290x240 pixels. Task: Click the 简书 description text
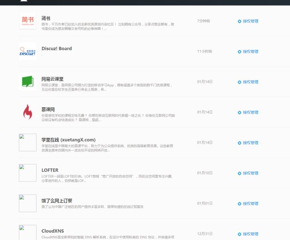coord(108,26)
